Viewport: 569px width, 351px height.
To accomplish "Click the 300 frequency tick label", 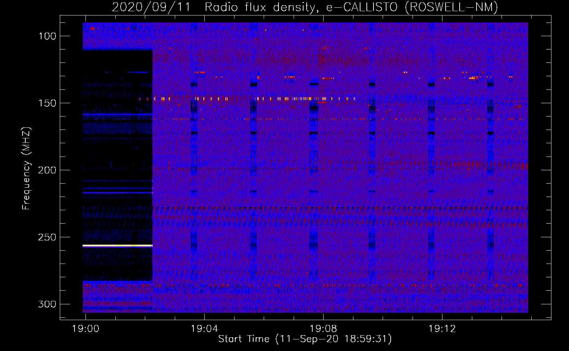I will click(47, 304).
